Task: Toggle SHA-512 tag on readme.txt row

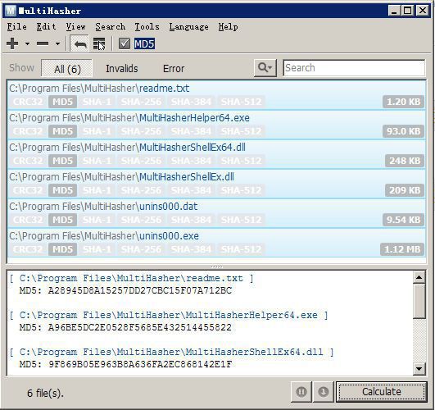Action: (x=241, y=102)
